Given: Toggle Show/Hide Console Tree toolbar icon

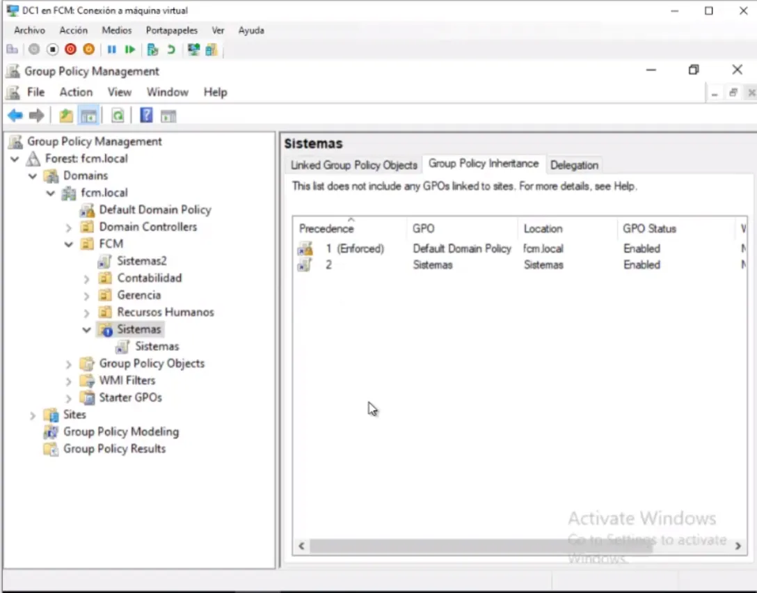Looking at the screenshot, I should 88,116.
